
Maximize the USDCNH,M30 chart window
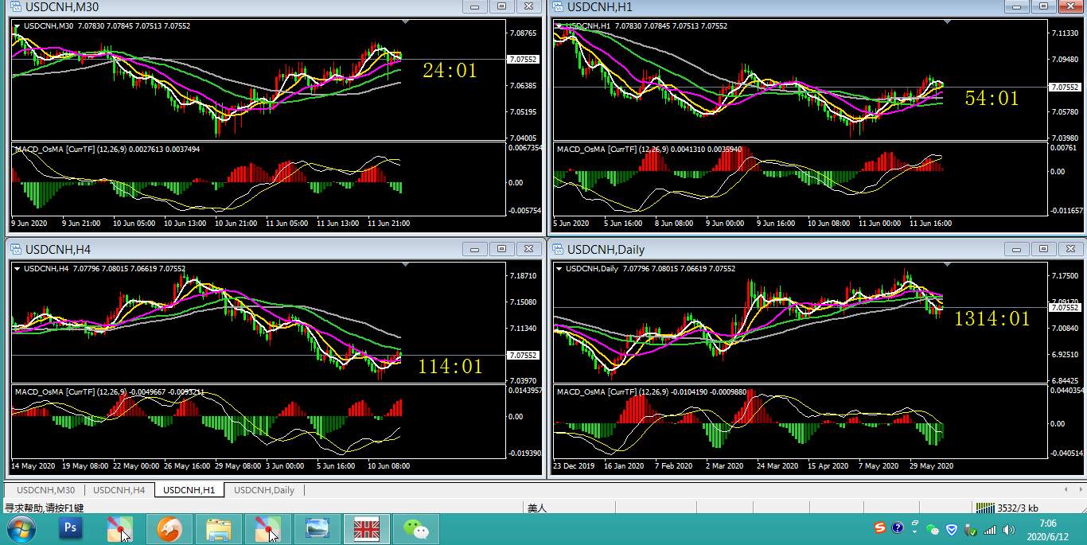pyautogui.click(x=501, y=6)
